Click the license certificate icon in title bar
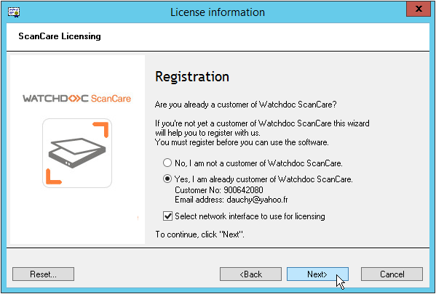The image size is (436, 294). (x=14, y=12)
